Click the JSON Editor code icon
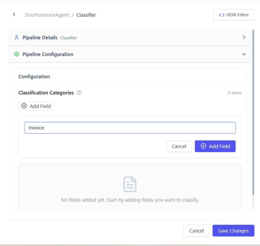 tap(222, 15)
